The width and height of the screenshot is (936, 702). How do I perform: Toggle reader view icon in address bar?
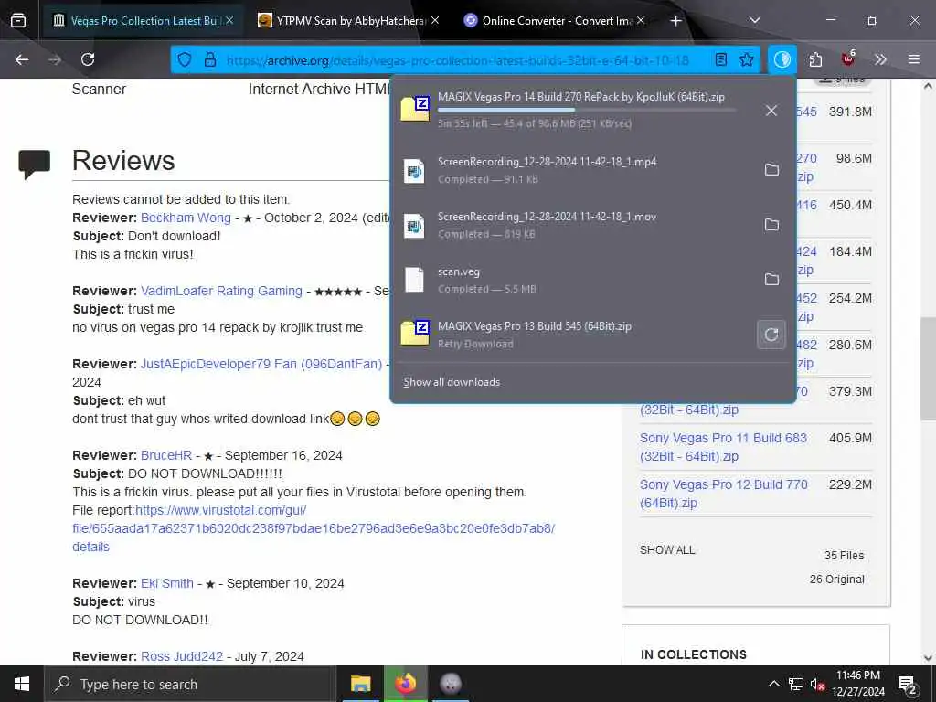721,59
